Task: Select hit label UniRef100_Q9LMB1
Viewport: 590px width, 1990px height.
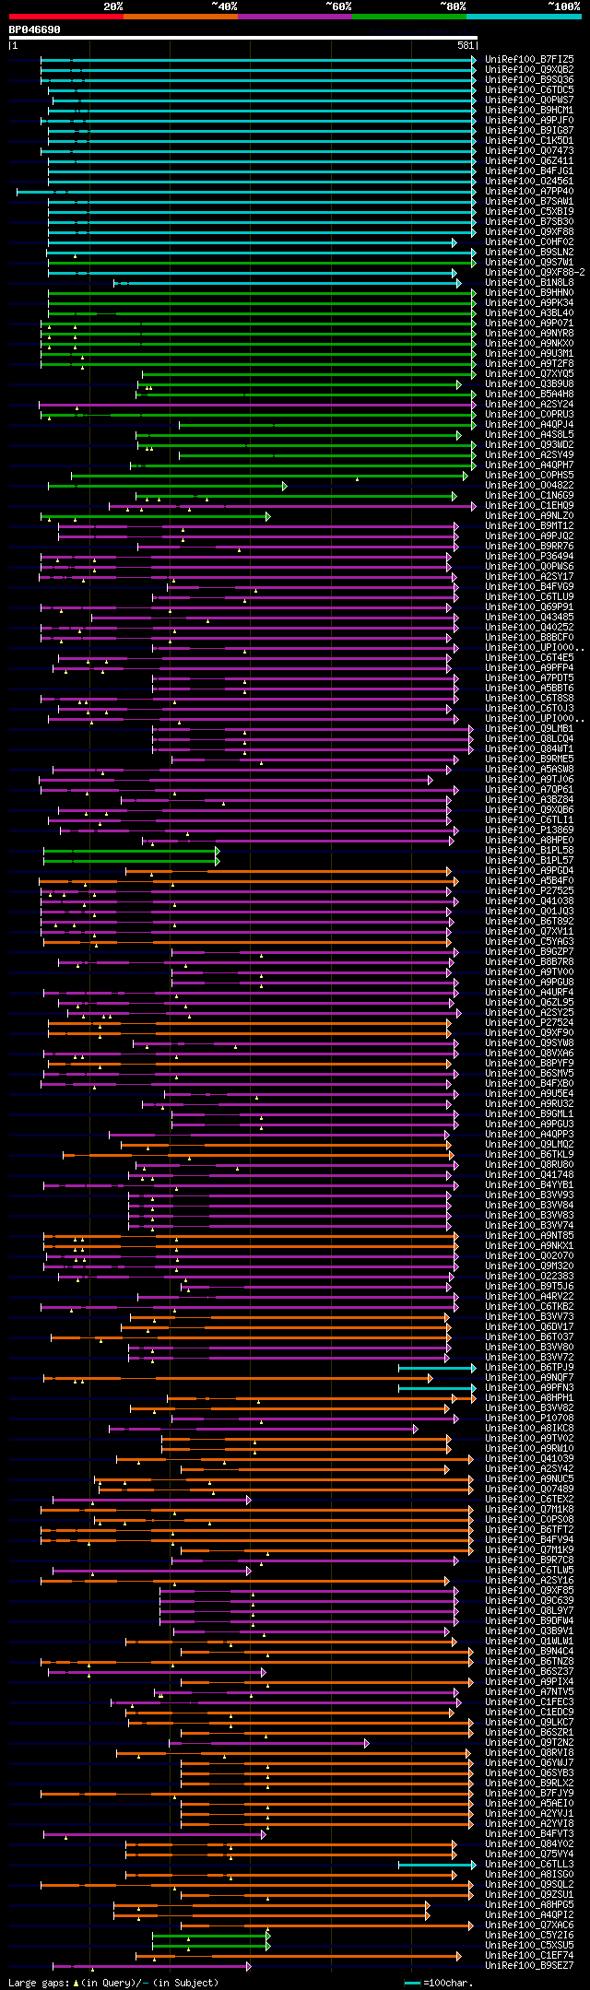Action: coord(529,728)
